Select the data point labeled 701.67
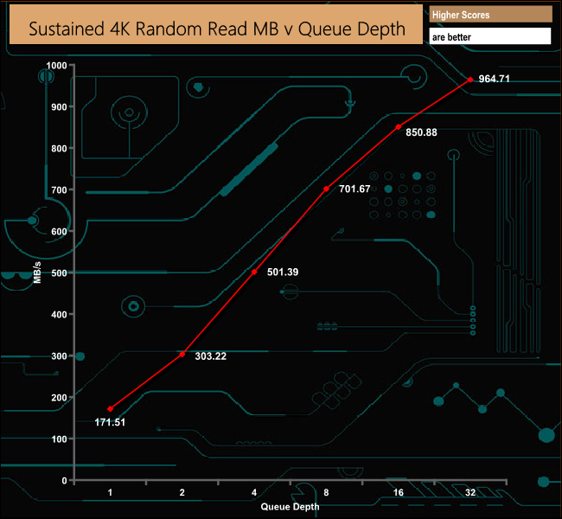 click(x=326, y=189)
